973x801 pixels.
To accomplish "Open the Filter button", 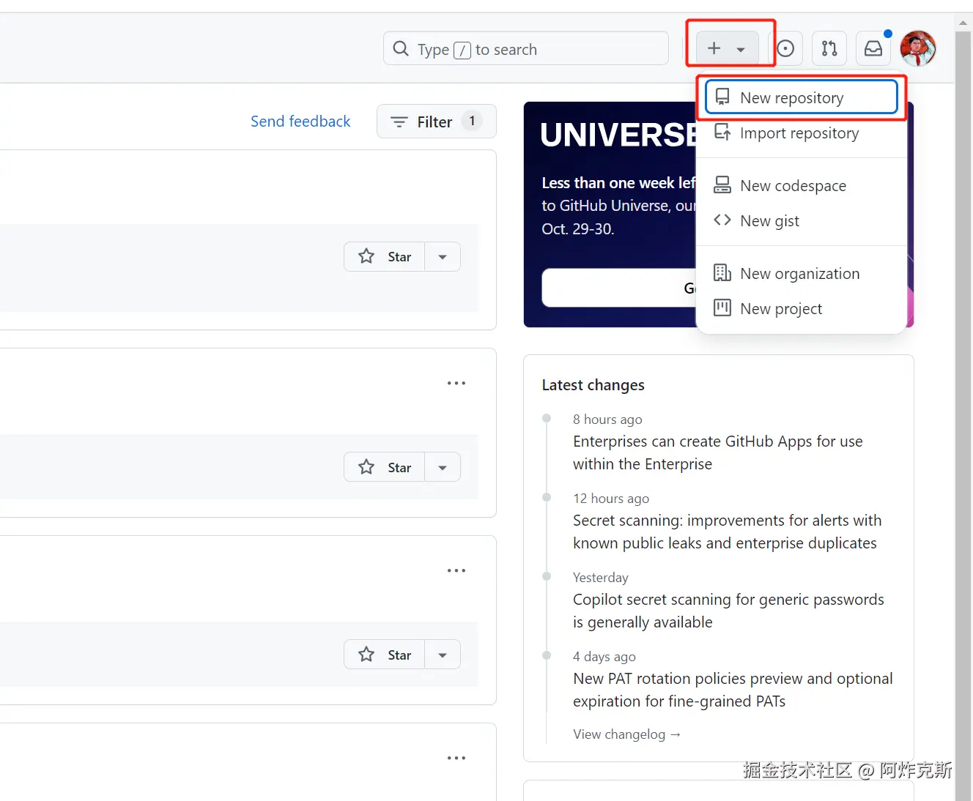I will [x=436, y=122].
